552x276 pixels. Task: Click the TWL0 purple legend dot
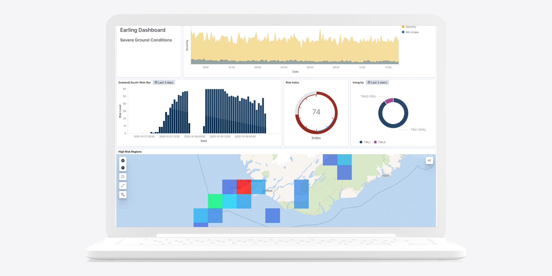pos(375,142)
